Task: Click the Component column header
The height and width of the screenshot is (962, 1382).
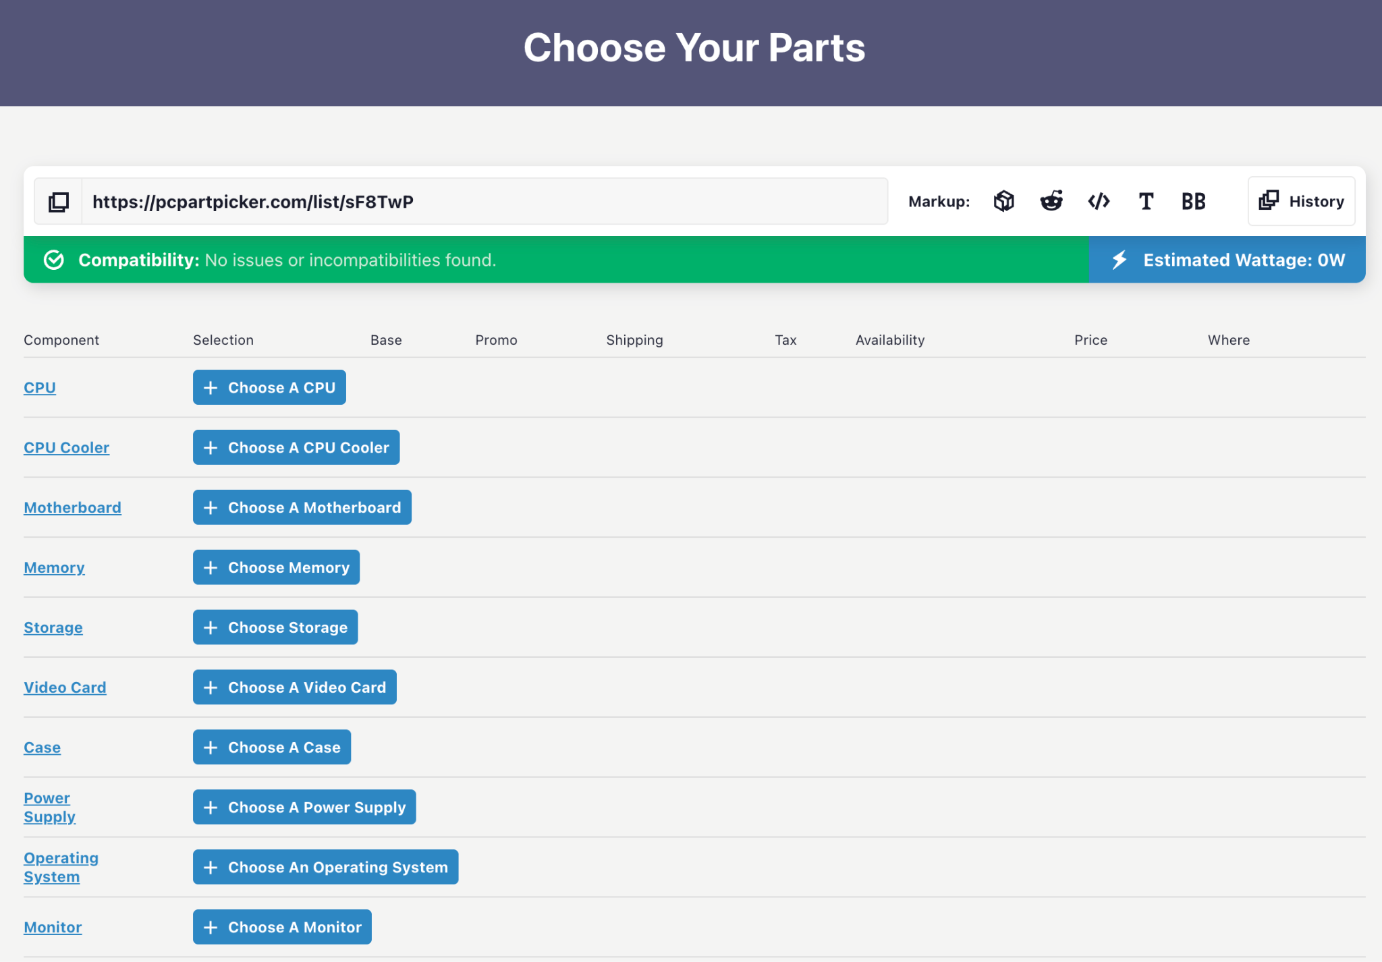Action: click(x=61, y=340)
